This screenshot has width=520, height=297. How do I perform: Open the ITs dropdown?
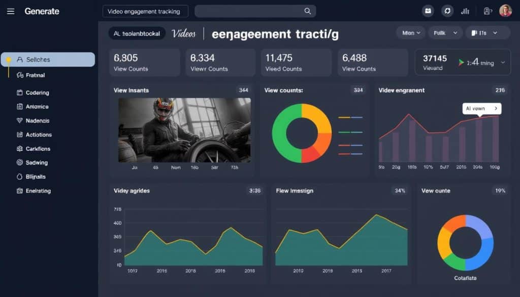(x=487, y=33)
